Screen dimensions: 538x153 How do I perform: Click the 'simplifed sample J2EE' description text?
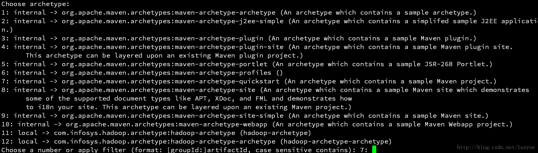pos(455,21)
